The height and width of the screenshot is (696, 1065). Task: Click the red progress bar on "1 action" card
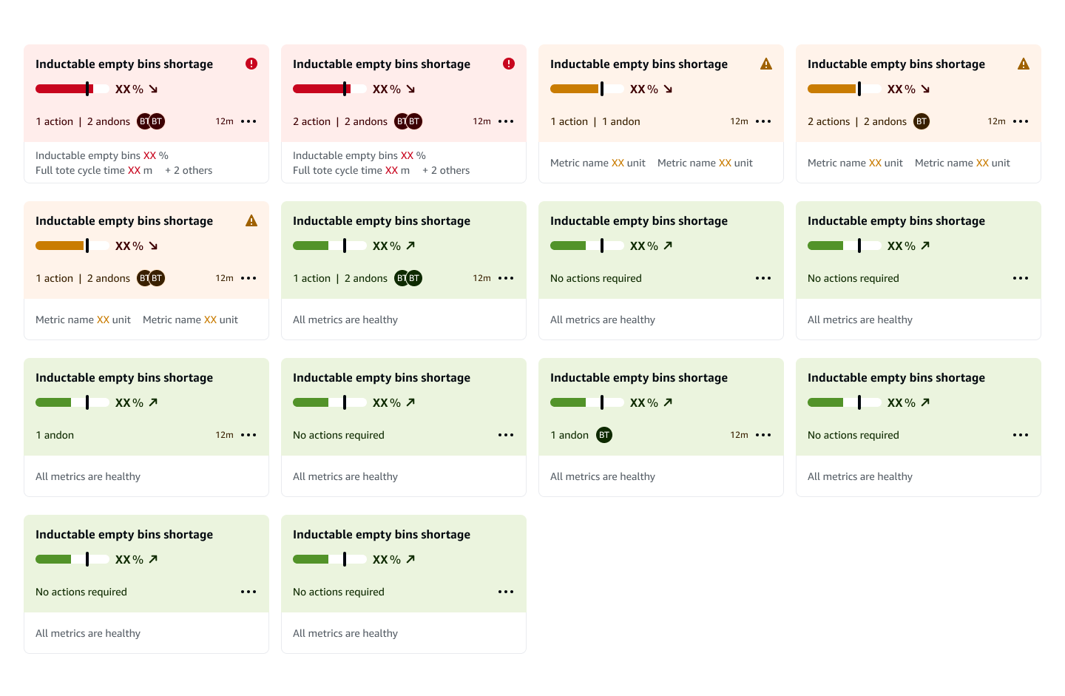coord(72,89)
